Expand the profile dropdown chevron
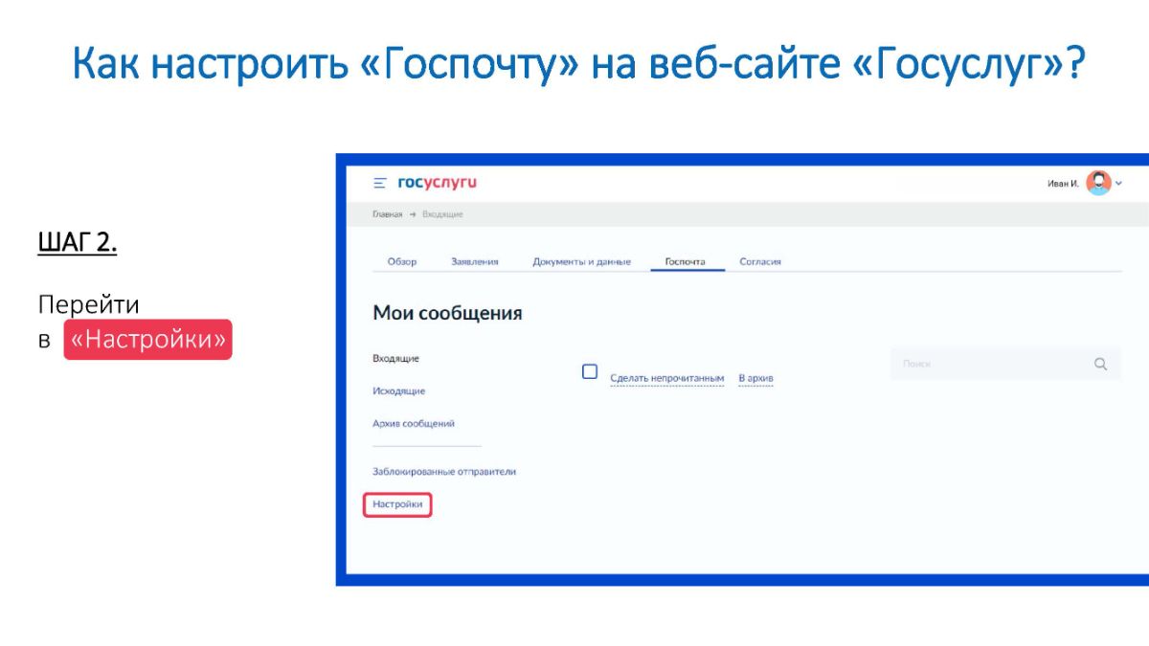 pyautogui.click(x=1118, y=183)
